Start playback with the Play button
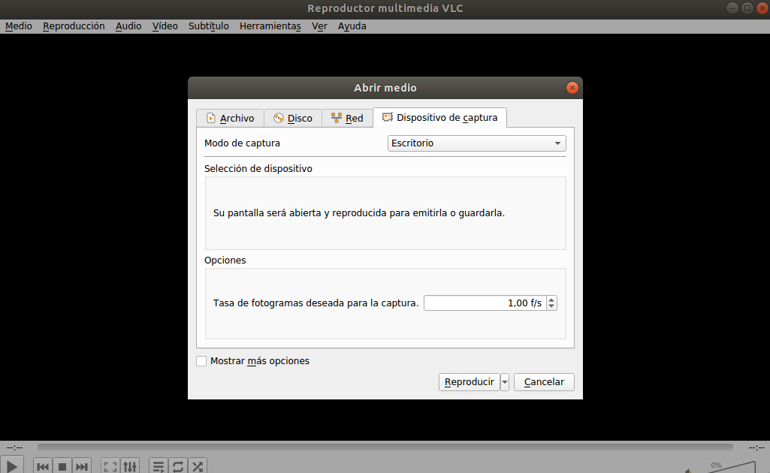The height and width of the screenshot is (473, 770). tap(11, 466)
